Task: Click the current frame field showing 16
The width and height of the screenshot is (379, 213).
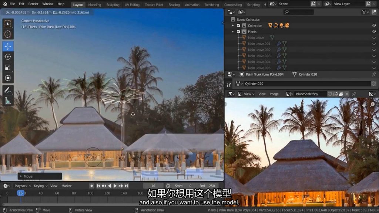Action: pyautogui.click(x=153, y=186)
